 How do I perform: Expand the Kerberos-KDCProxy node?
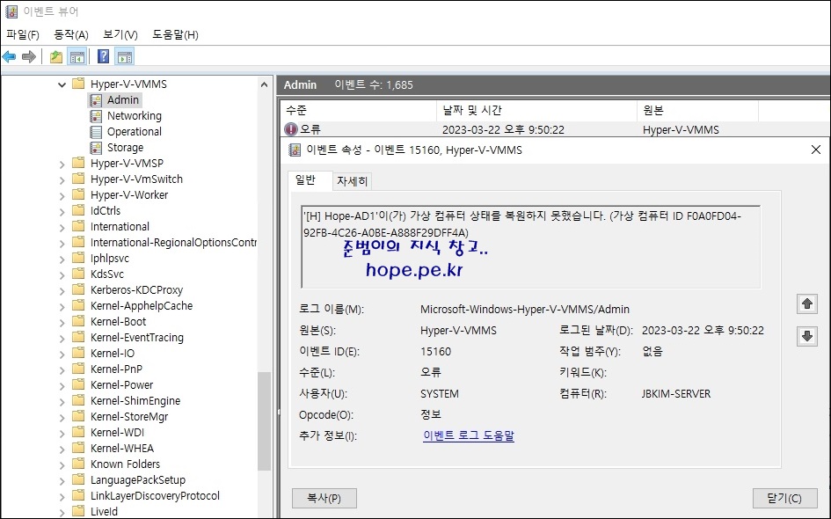click(x=62, y=291)
